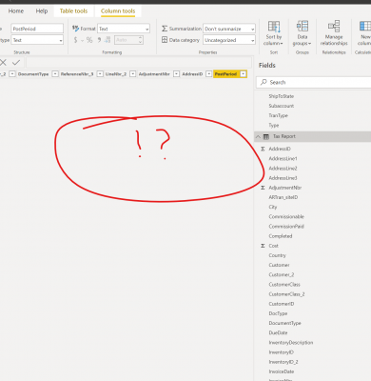This screenshot has height=381, width=371.
Task: Click the magnifier icon in Fields search
Action: coord(264,82)
